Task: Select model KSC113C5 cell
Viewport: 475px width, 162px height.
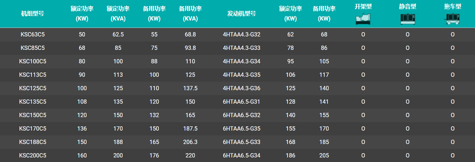Action: [32, 75]
